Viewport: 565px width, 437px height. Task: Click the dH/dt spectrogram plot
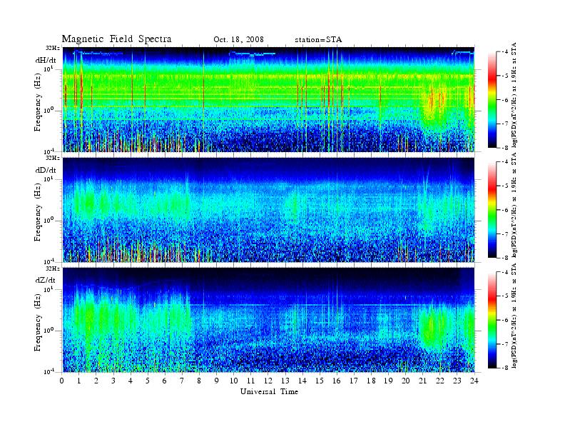(269, 99)
